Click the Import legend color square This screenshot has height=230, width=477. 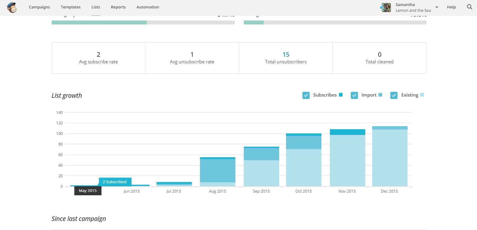click(x=380, y=95)
